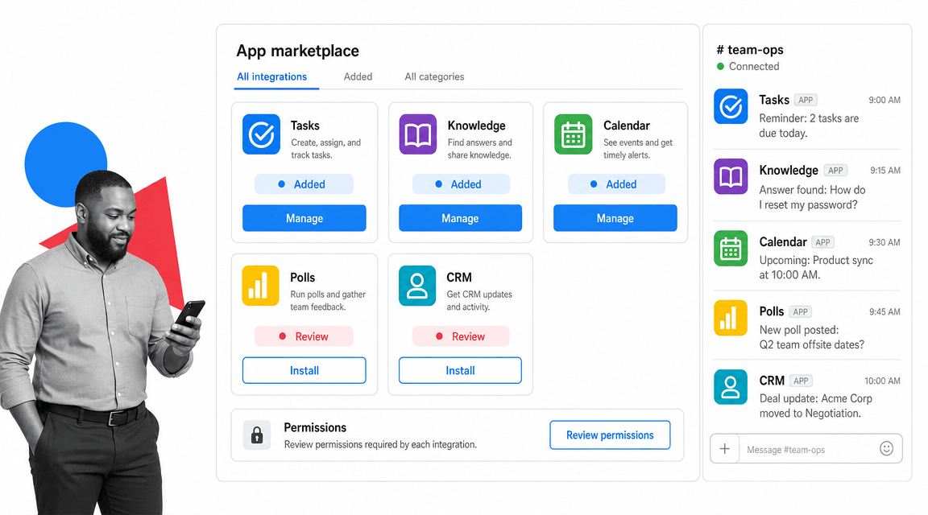Click the plus attachment button in message box
Screen dimensions: 928x515
724,449
